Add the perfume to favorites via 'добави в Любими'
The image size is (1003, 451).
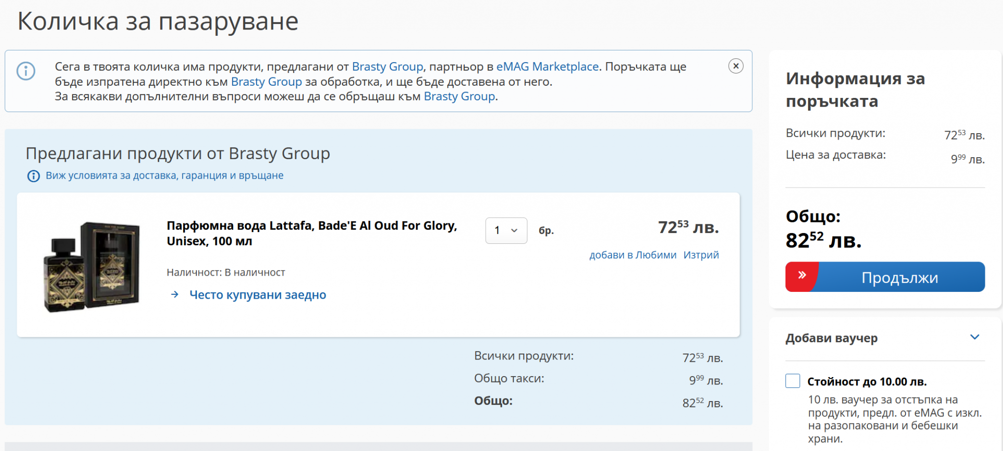632,255
